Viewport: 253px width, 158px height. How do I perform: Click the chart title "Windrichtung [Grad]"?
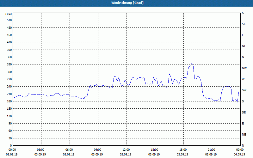tap(127, 3)
